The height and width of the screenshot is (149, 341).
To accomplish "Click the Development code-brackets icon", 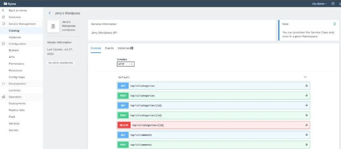I will pyautogui.click(x=3, y=83).
